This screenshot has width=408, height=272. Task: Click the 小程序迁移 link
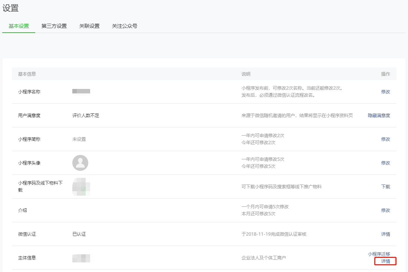click(x=379, y=254)
